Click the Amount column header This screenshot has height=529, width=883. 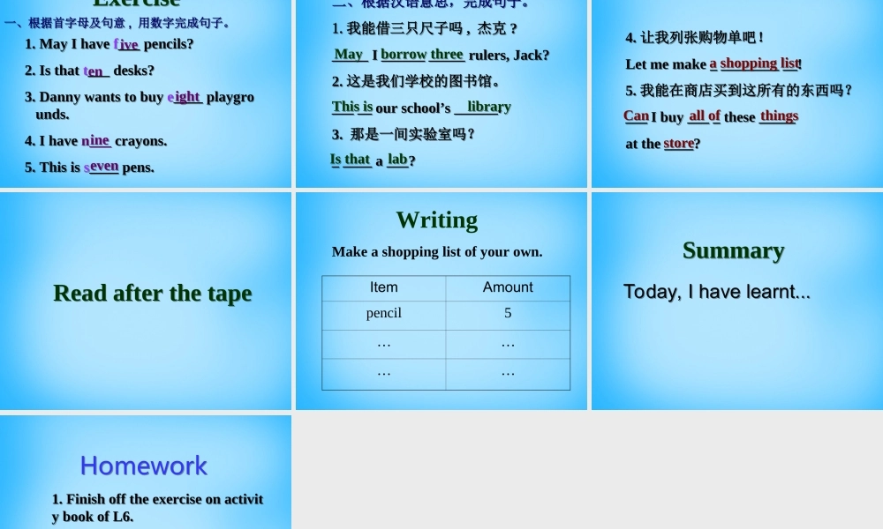point(508,287)
